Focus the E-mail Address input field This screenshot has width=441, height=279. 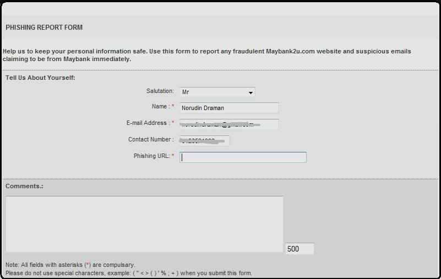229,124
